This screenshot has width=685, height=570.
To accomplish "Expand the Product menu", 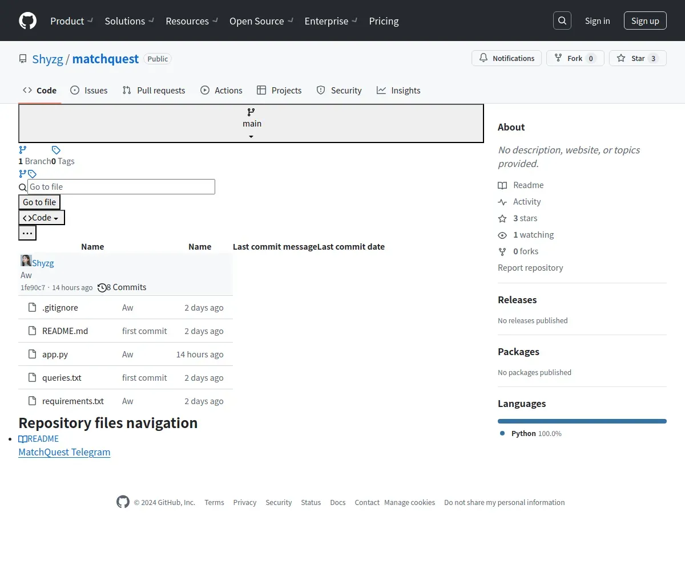I will pyautogui.click(x=71, y=21).
